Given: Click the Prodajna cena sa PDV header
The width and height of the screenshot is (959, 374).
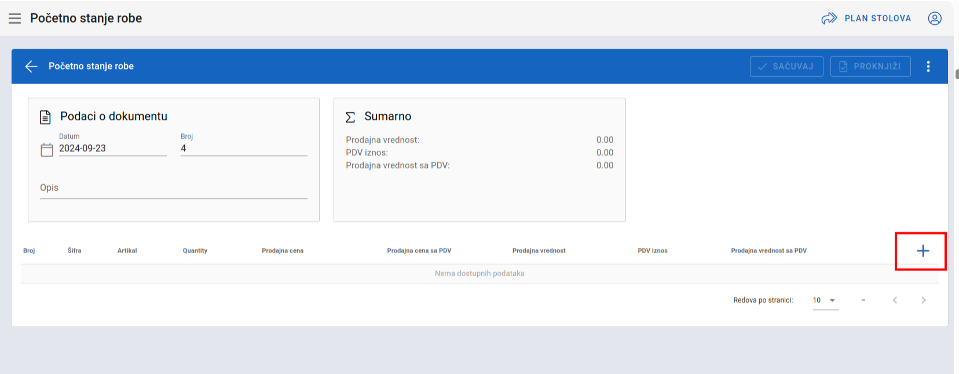Looking at the screenshot, I should tap(419, 251).
